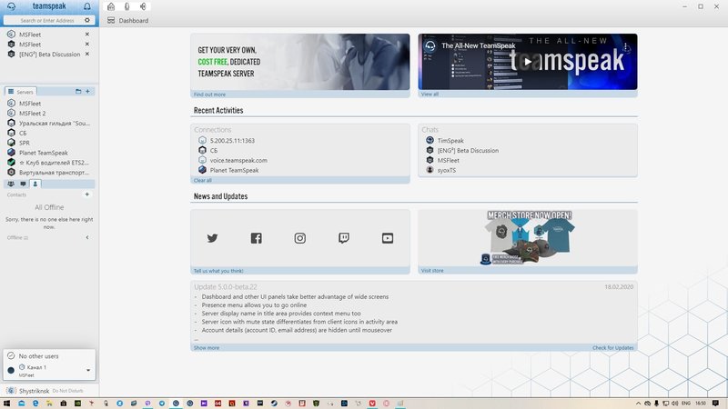Open settings gear in search bar
The image size is (728, 409).
tap(86, 20)
